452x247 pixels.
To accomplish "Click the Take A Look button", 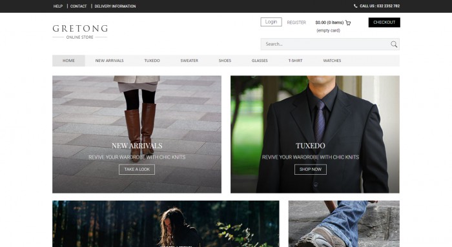I will point(137,170).
